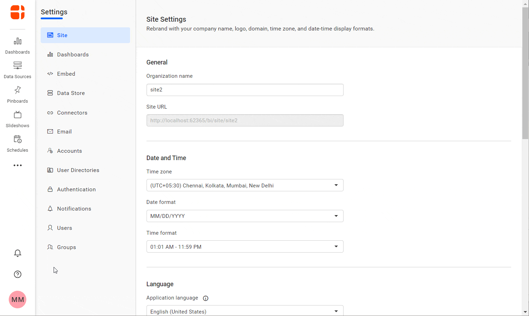The width and height of the screenshot is (529, 316).
Task: Open the Time format combo box
Action: click(245, 247)
